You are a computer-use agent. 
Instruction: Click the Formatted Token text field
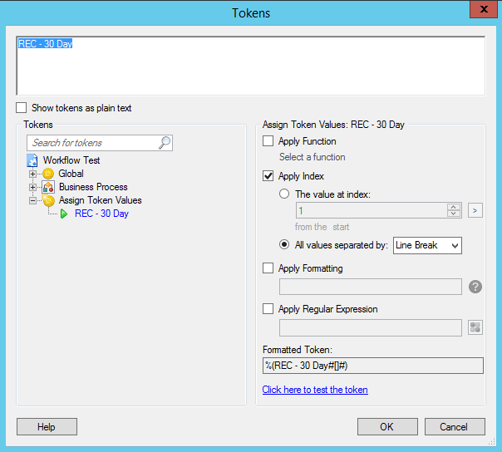373,366
